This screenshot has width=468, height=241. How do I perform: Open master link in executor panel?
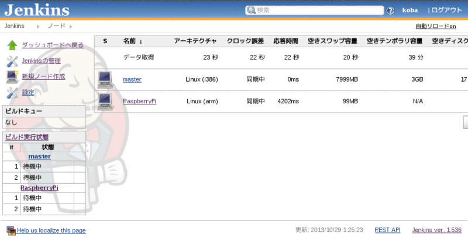point(39,156)
